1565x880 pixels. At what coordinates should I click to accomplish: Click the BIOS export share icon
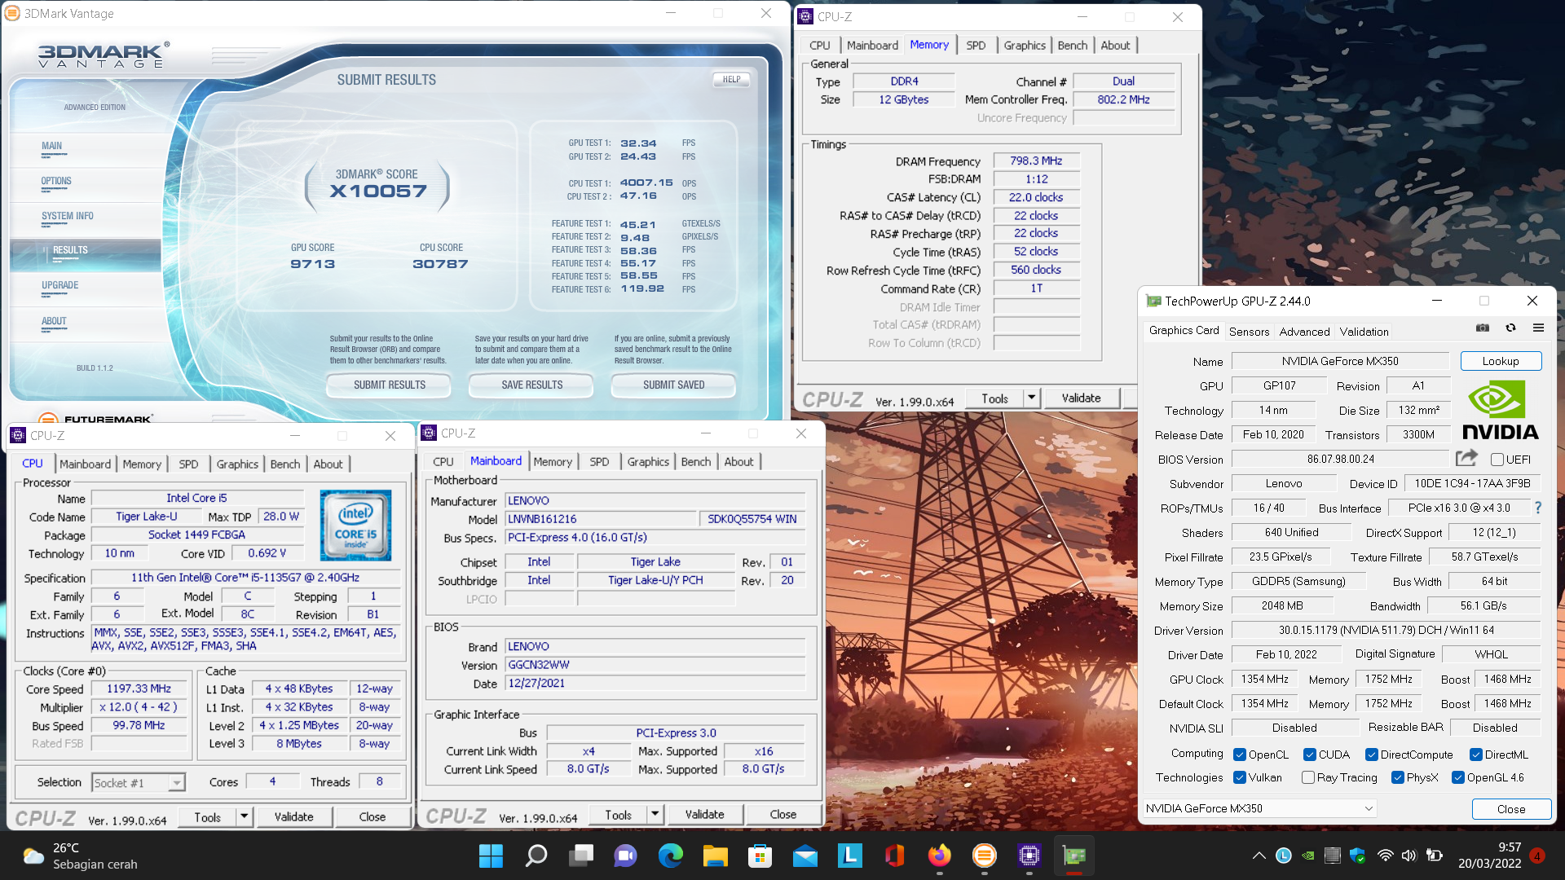click(x=1467, y=458)
